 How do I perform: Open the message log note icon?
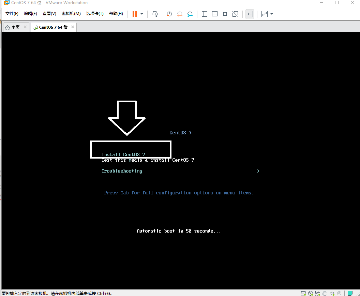(x=350, y=293)
